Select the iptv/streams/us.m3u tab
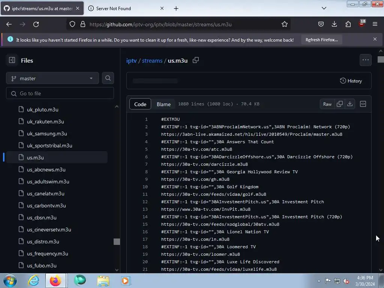 pos(42,9)
